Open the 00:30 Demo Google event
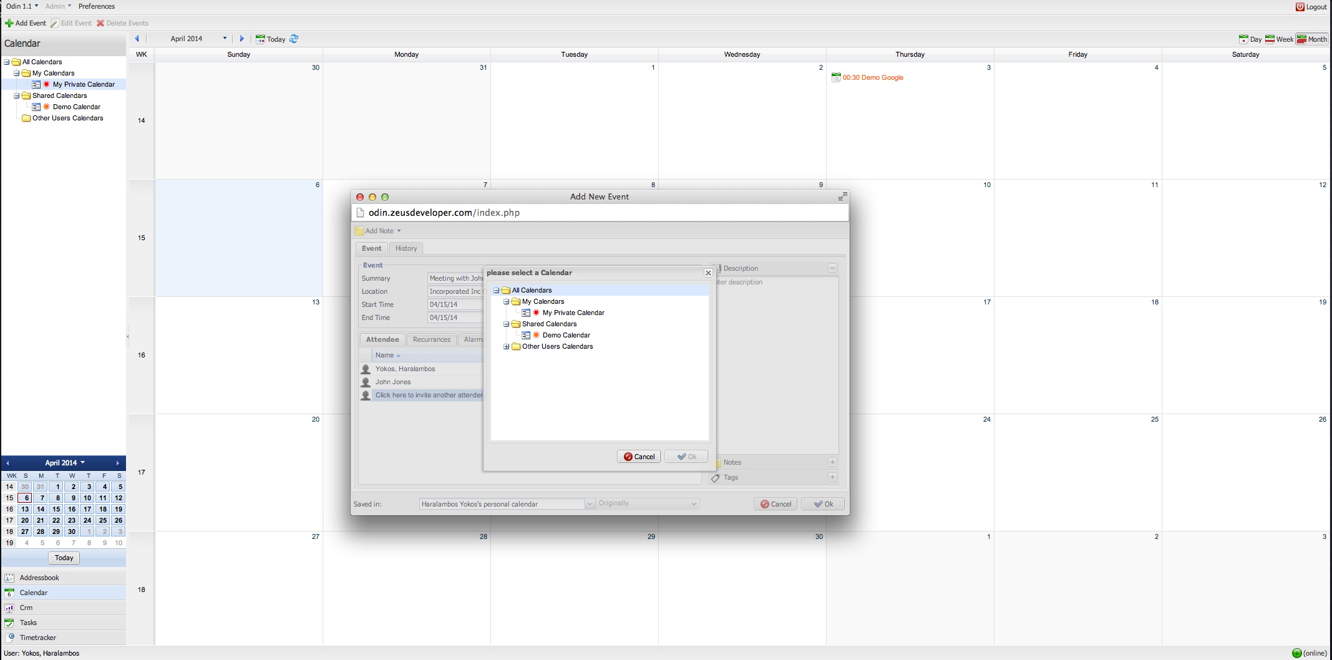 click(x=873, y=77)
